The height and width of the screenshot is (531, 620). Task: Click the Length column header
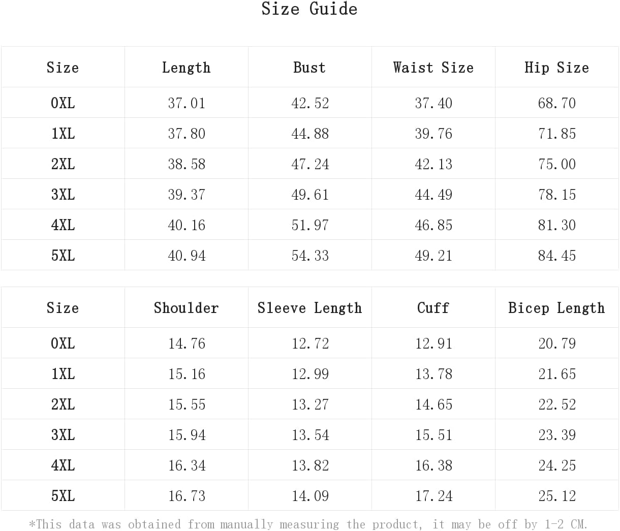pos(186,68)
